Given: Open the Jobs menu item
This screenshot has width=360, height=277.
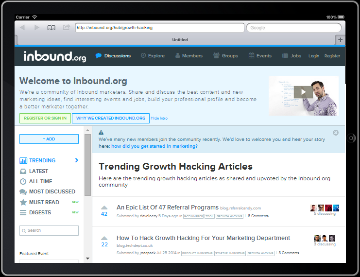Looking at the screenshot, I should point(291,56).
